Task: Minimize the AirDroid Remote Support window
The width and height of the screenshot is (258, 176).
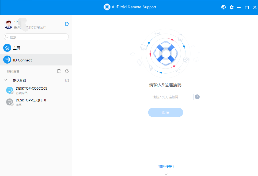Action: (239, 8)
